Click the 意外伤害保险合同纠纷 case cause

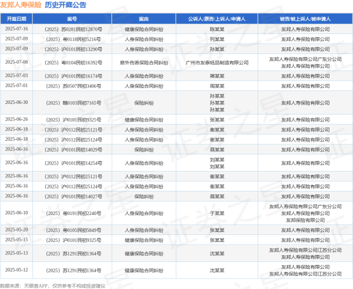(x=144, y=62)
